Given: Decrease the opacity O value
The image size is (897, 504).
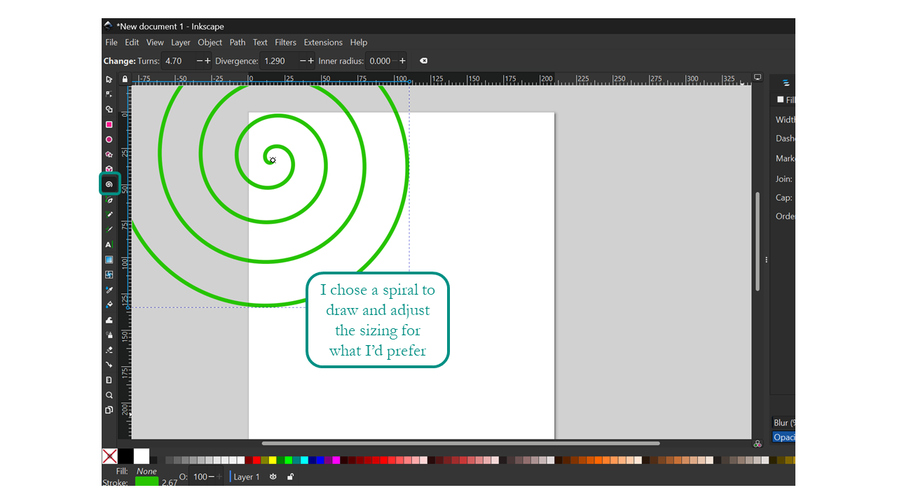Looking at the screenshot, I should (212, 477).
